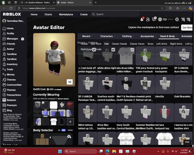
Task: Expand the Accessories dropdown tab
Action: [148, 36]
